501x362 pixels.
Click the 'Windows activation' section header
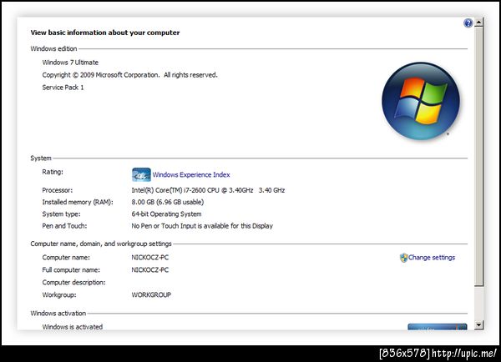(58, 313)
